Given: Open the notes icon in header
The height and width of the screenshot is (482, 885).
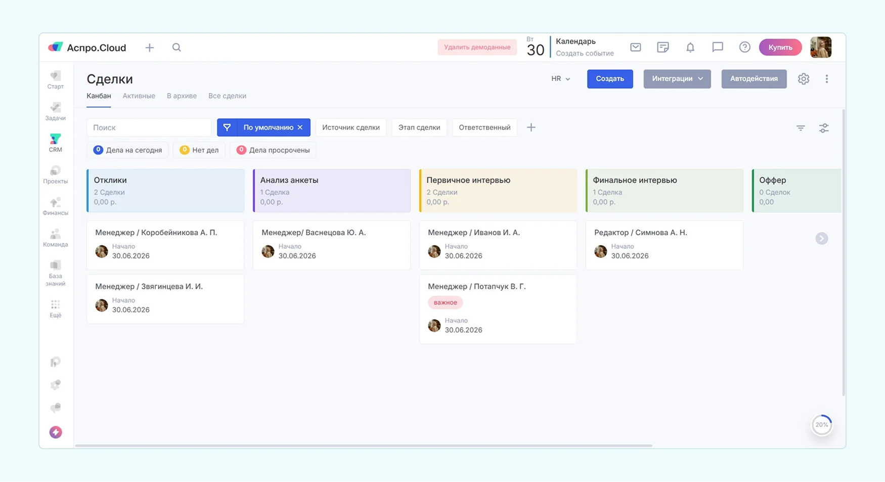Looking at the screenshot, I should [663, 47].
